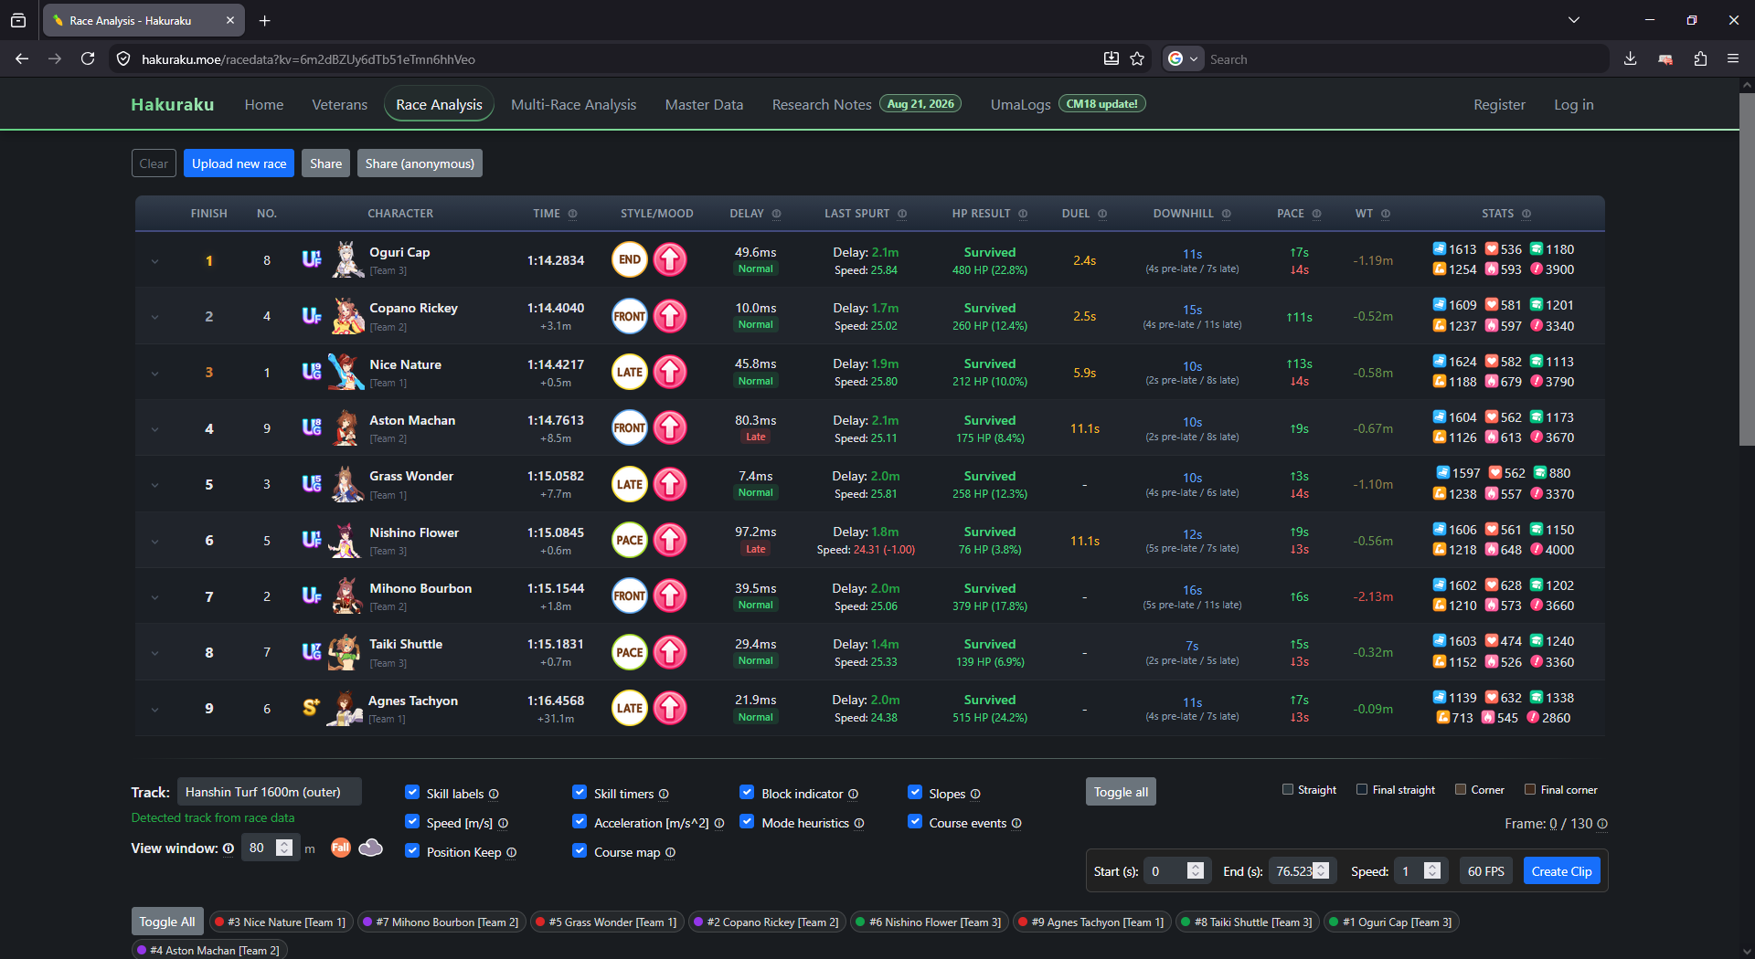This screenshot has height=959, width=1755.
Task: Click the DUEL column info icon
Action: tap(1102, 214)
